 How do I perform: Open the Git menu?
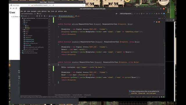56,11
